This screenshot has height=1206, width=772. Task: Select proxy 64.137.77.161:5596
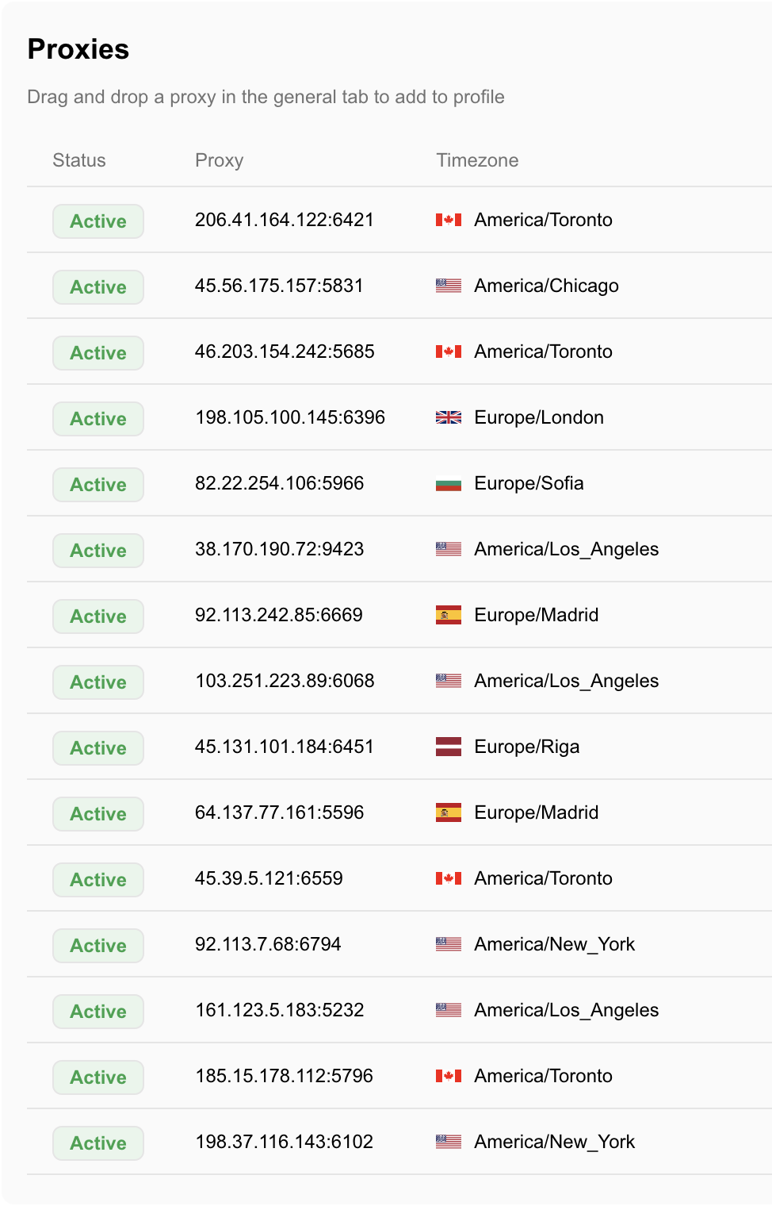click(280, 812)
